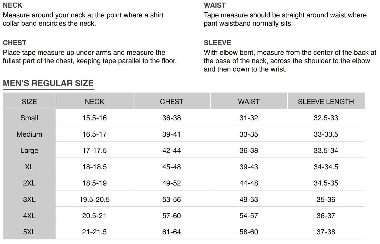This screenshot has height=244, width=380.
Task: Select the 5XL size row label
Action: [29, 232]
